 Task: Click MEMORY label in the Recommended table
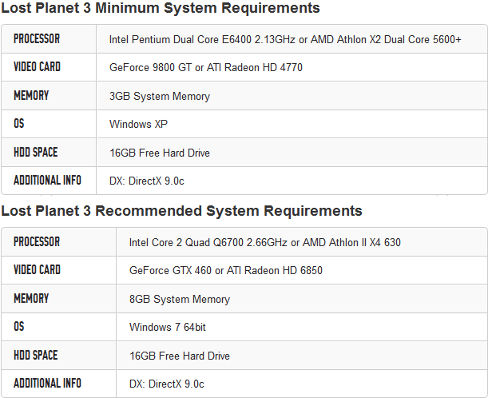31,299
